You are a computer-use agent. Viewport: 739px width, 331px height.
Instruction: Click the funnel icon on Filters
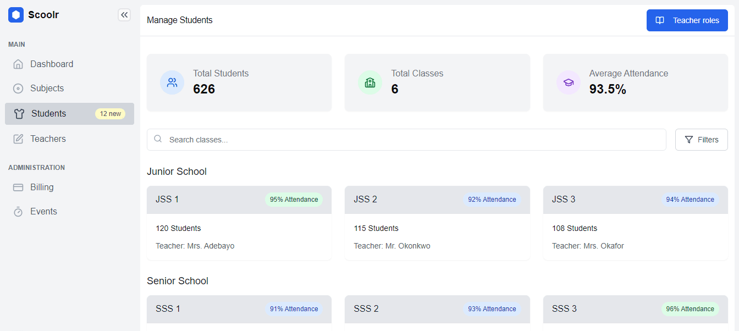click(689, 140)
